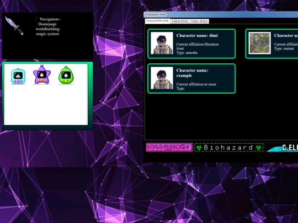This screenshot has height=223, width=298.
Task: Click the cyan square tamagotchi icon
Action: point(18,76)
